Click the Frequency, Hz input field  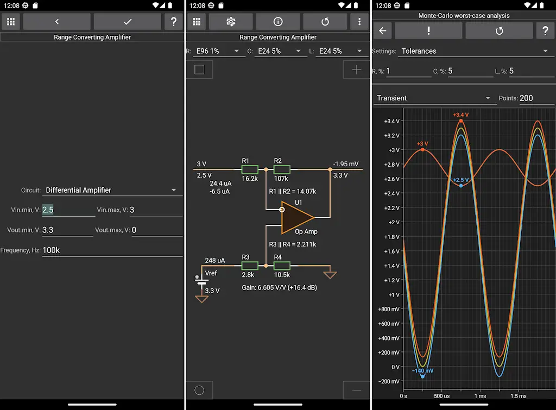click(x=112, y=250)
